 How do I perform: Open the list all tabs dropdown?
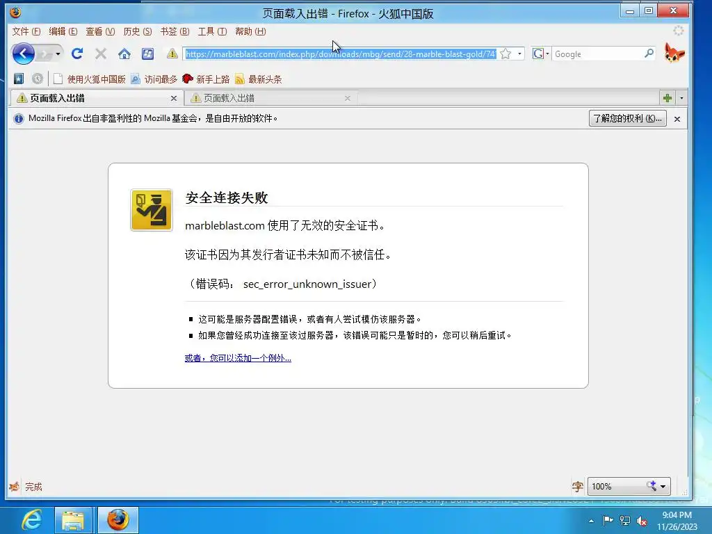coord(681,97)
